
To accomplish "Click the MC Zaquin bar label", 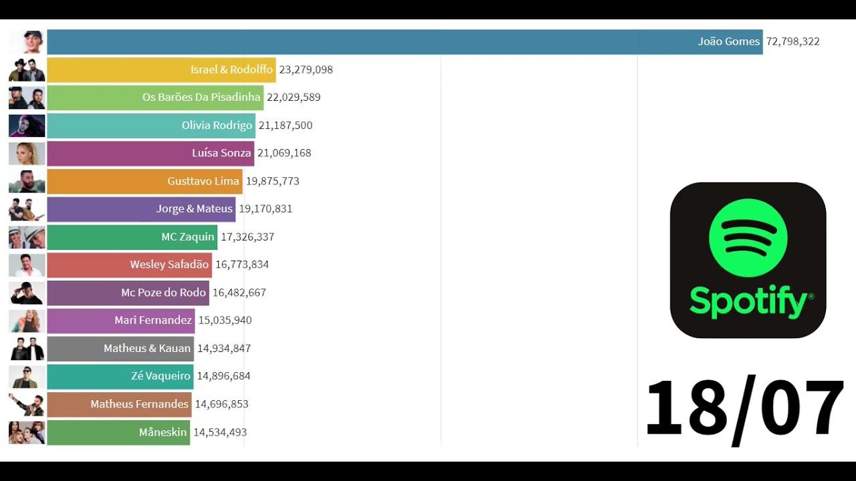I will (188, 237).
